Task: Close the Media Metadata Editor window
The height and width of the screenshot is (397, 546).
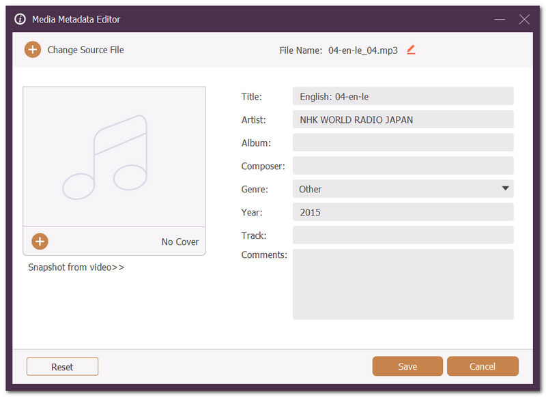Action: coord(524,19)
